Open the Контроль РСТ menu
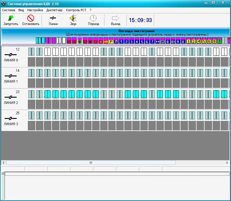 (76, 10)
